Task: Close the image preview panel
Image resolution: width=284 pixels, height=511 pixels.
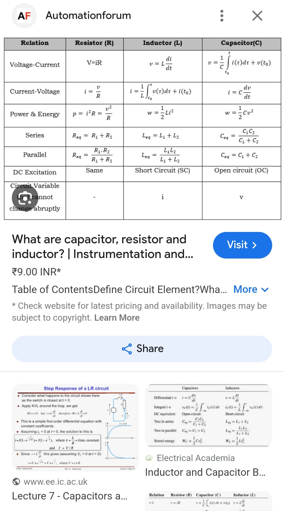Action: 257,16
